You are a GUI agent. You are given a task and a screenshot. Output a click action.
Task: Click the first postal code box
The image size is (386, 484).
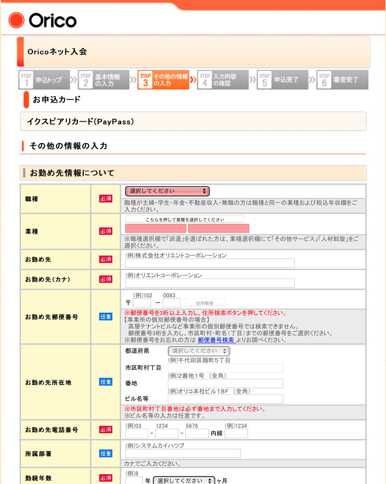141,303
